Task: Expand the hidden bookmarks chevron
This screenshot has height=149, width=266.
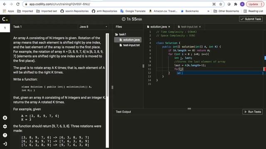Action: coord(208,11)
